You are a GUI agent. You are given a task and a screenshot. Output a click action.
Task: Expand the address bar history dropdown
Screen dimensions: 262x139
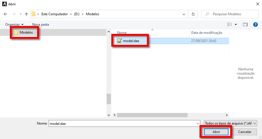click(x=184, y=14)
